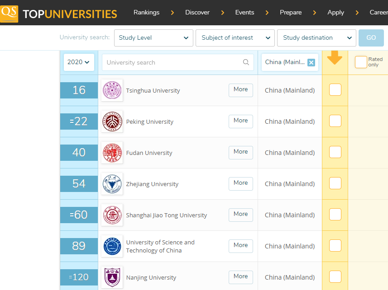This screenshot has height=290, width=388.
Task: Click China (Mainland) text in Nanjing row
Action: coord(290,277)
